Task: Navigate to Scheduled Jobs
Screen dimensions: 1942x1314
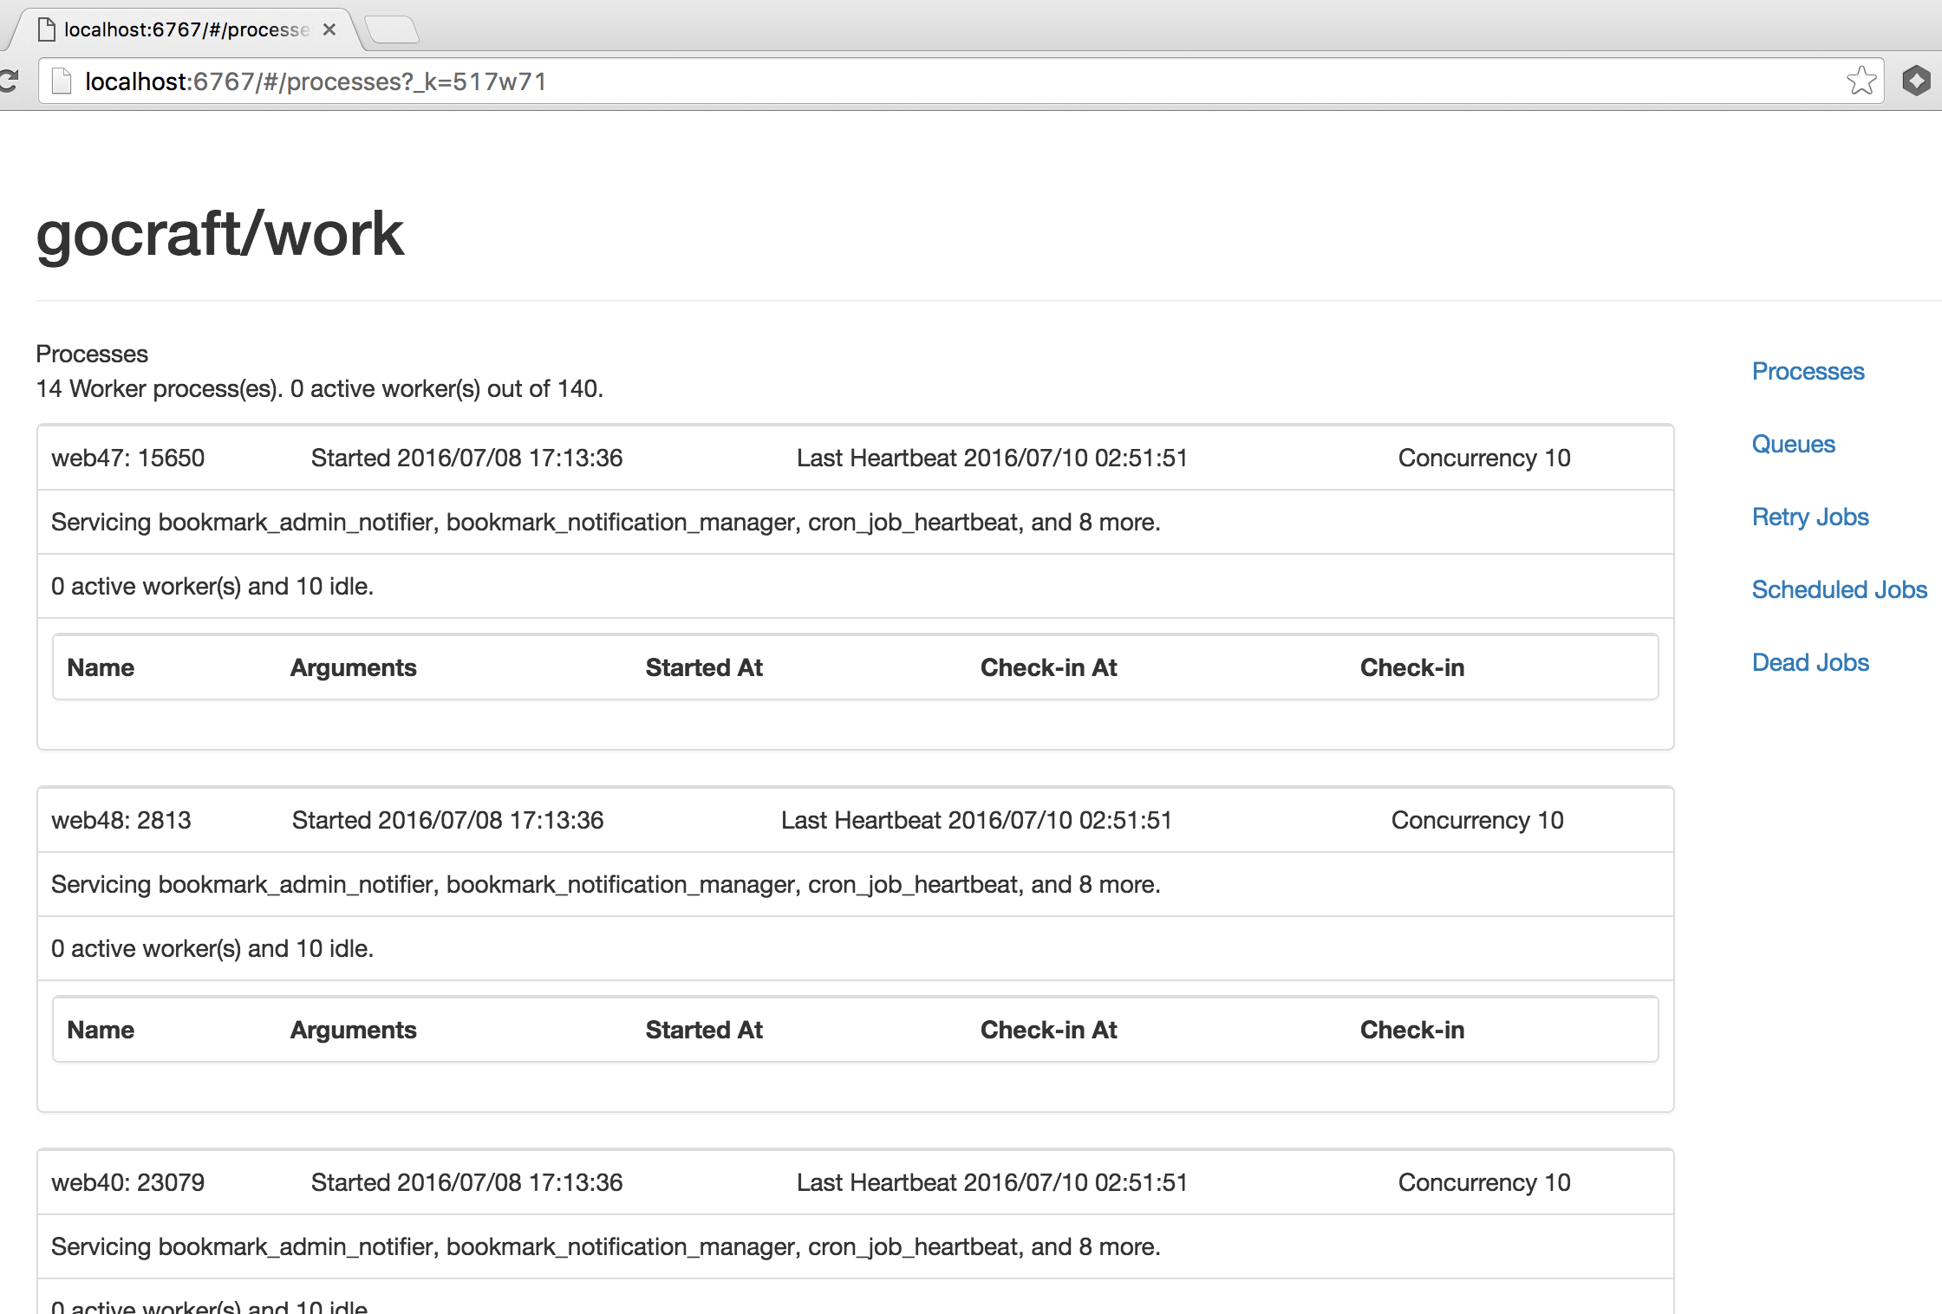Action: point(1839,589)
